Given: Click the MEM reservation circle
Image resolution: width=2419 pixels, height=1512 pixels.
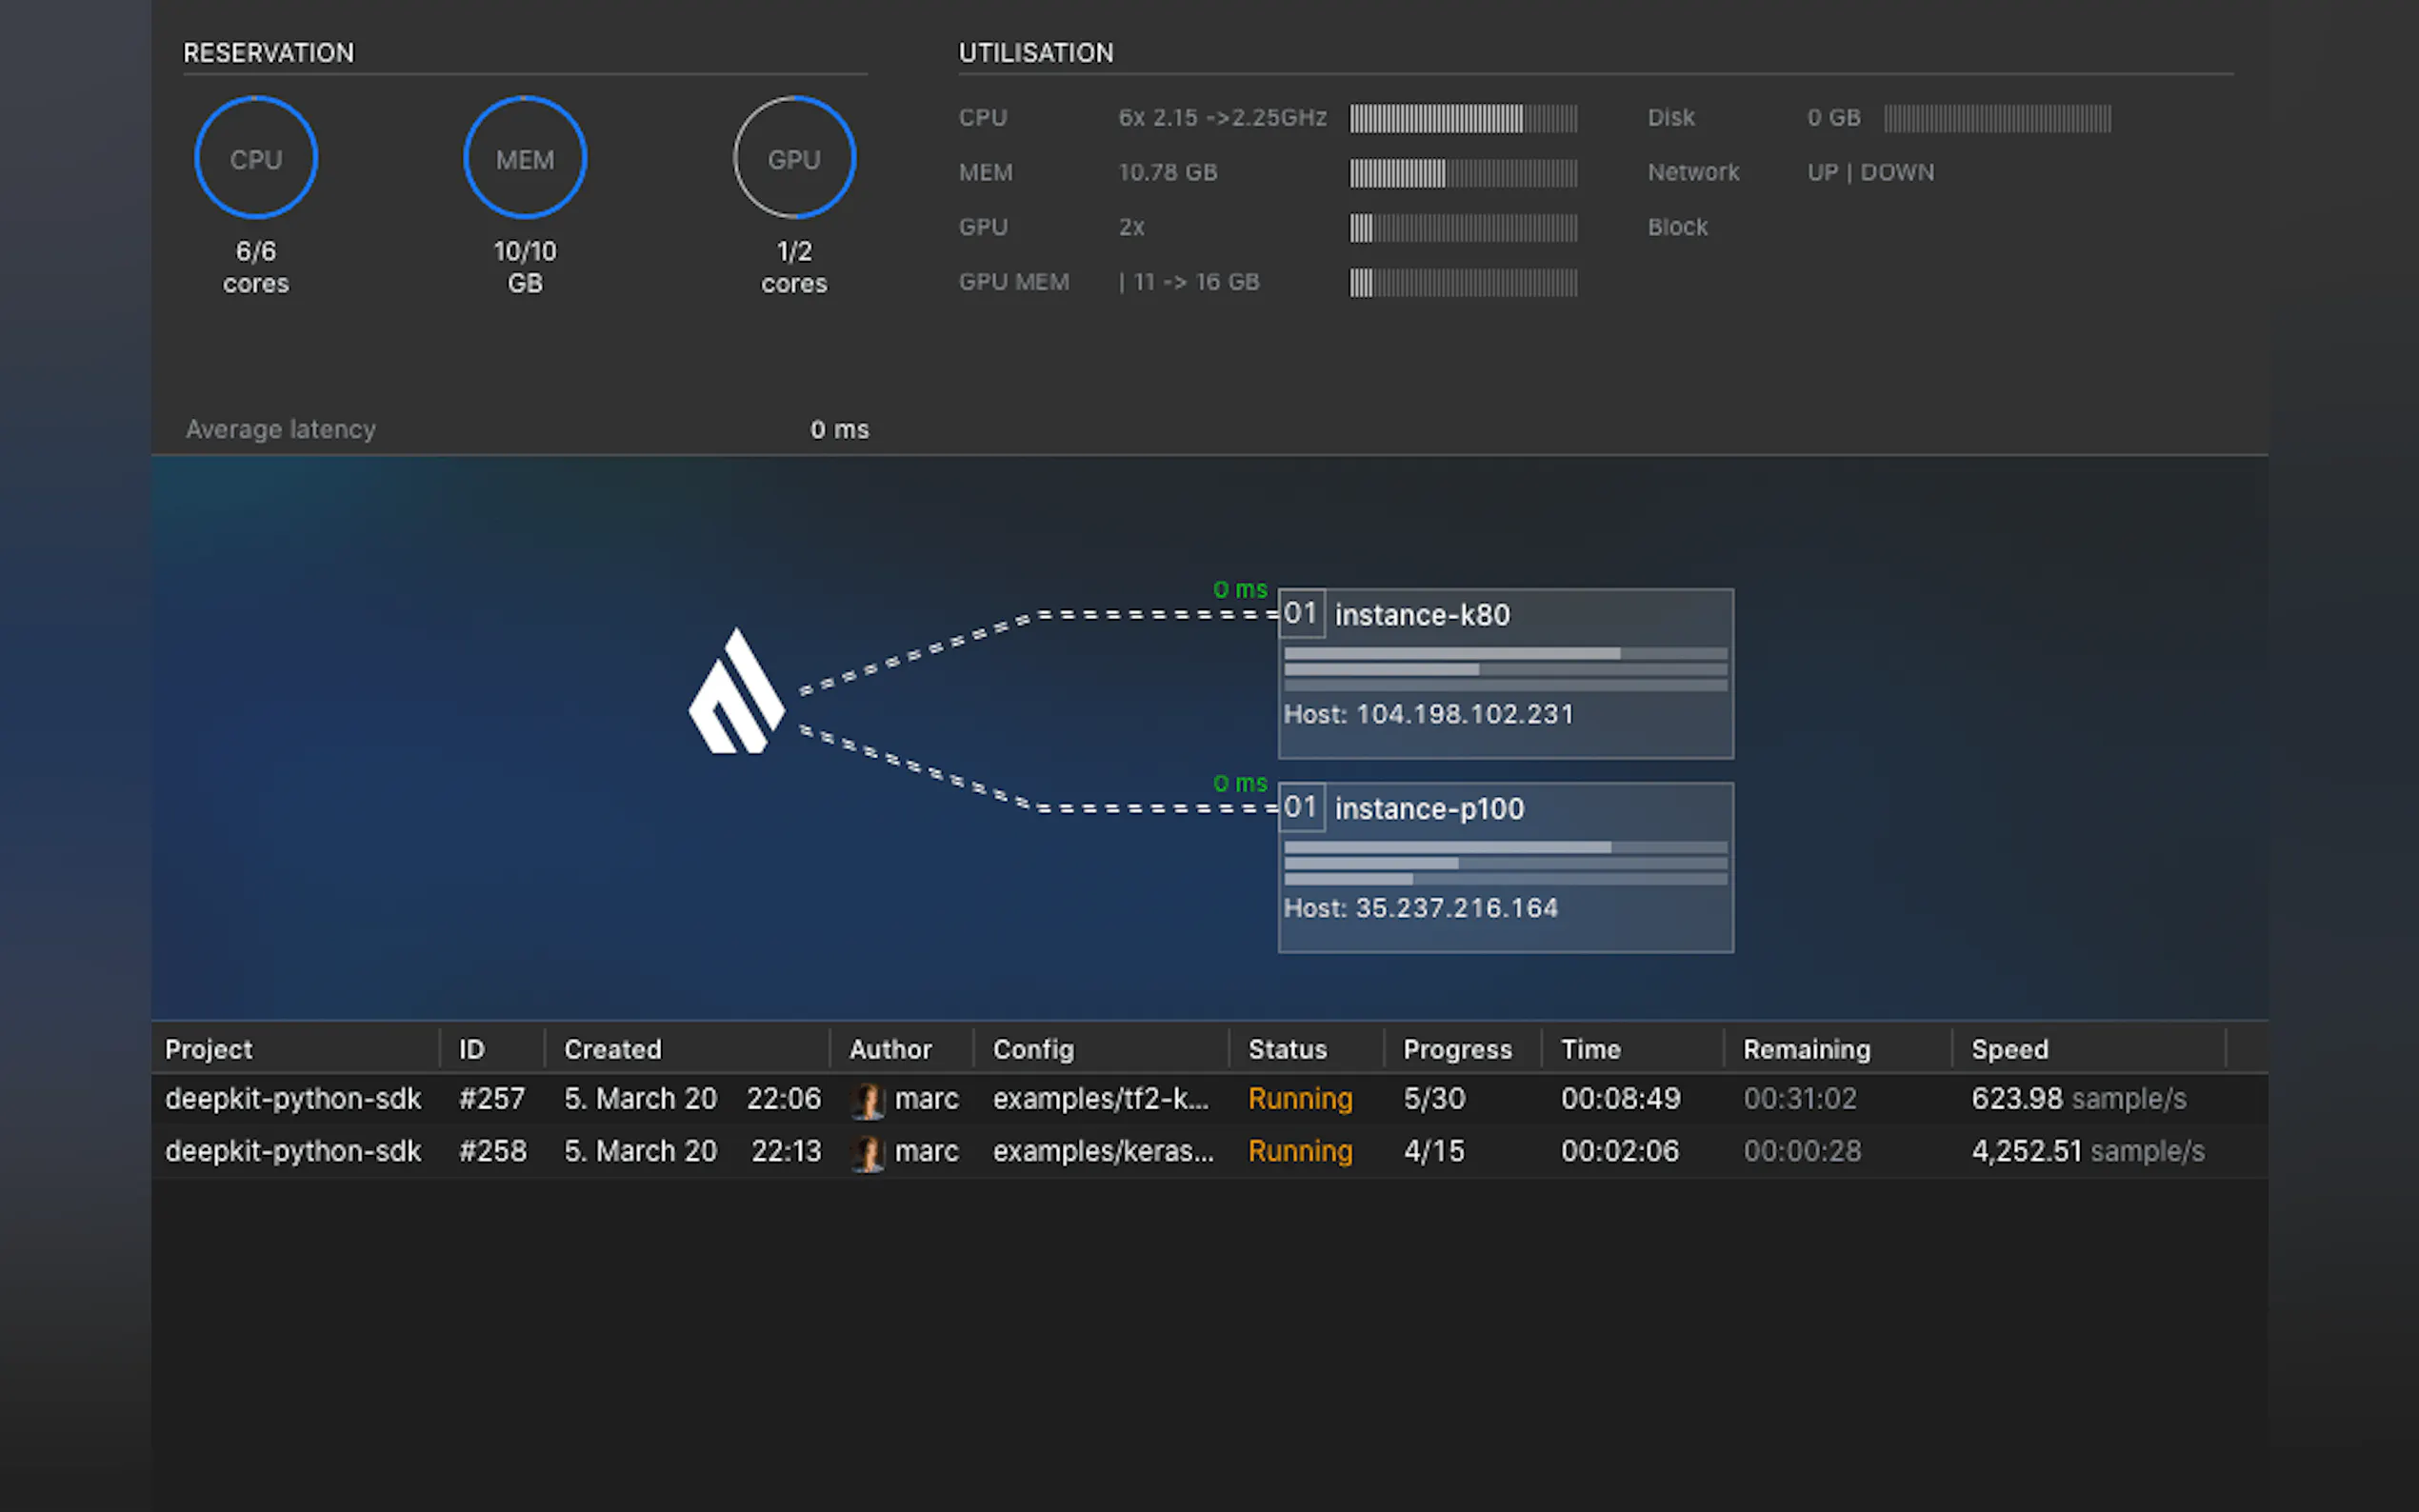Looking at the screenshot, I should (525, 158).
